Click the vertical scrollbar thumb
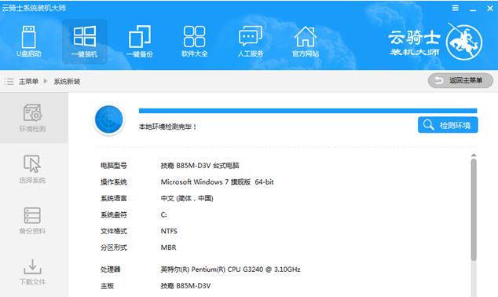This screenshot has height=297, width=498. pyautogui.click(x=474, y=210)
